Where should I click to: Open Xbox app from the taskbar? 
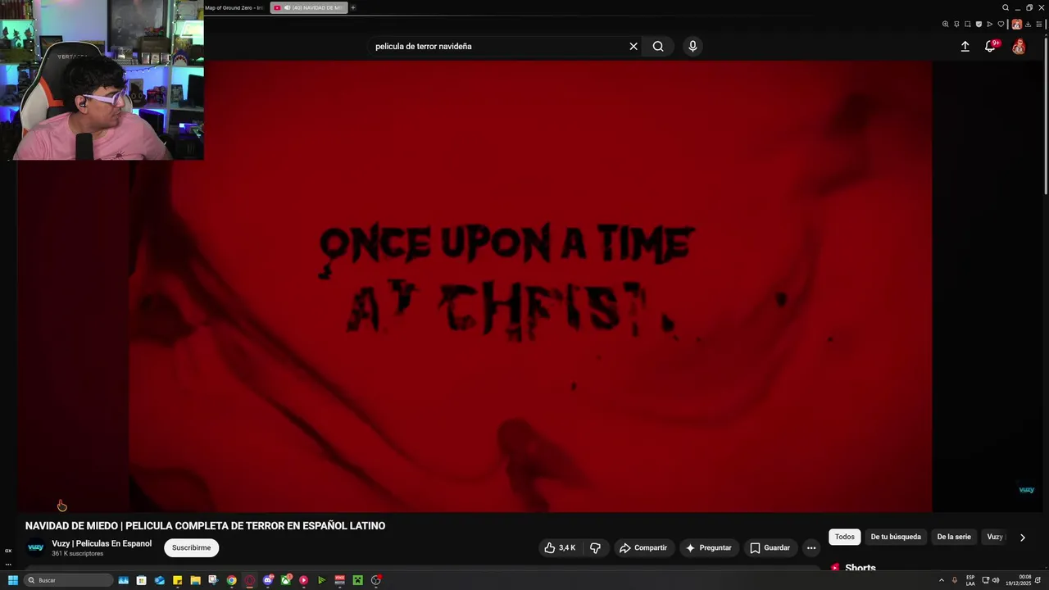[286, 580]
